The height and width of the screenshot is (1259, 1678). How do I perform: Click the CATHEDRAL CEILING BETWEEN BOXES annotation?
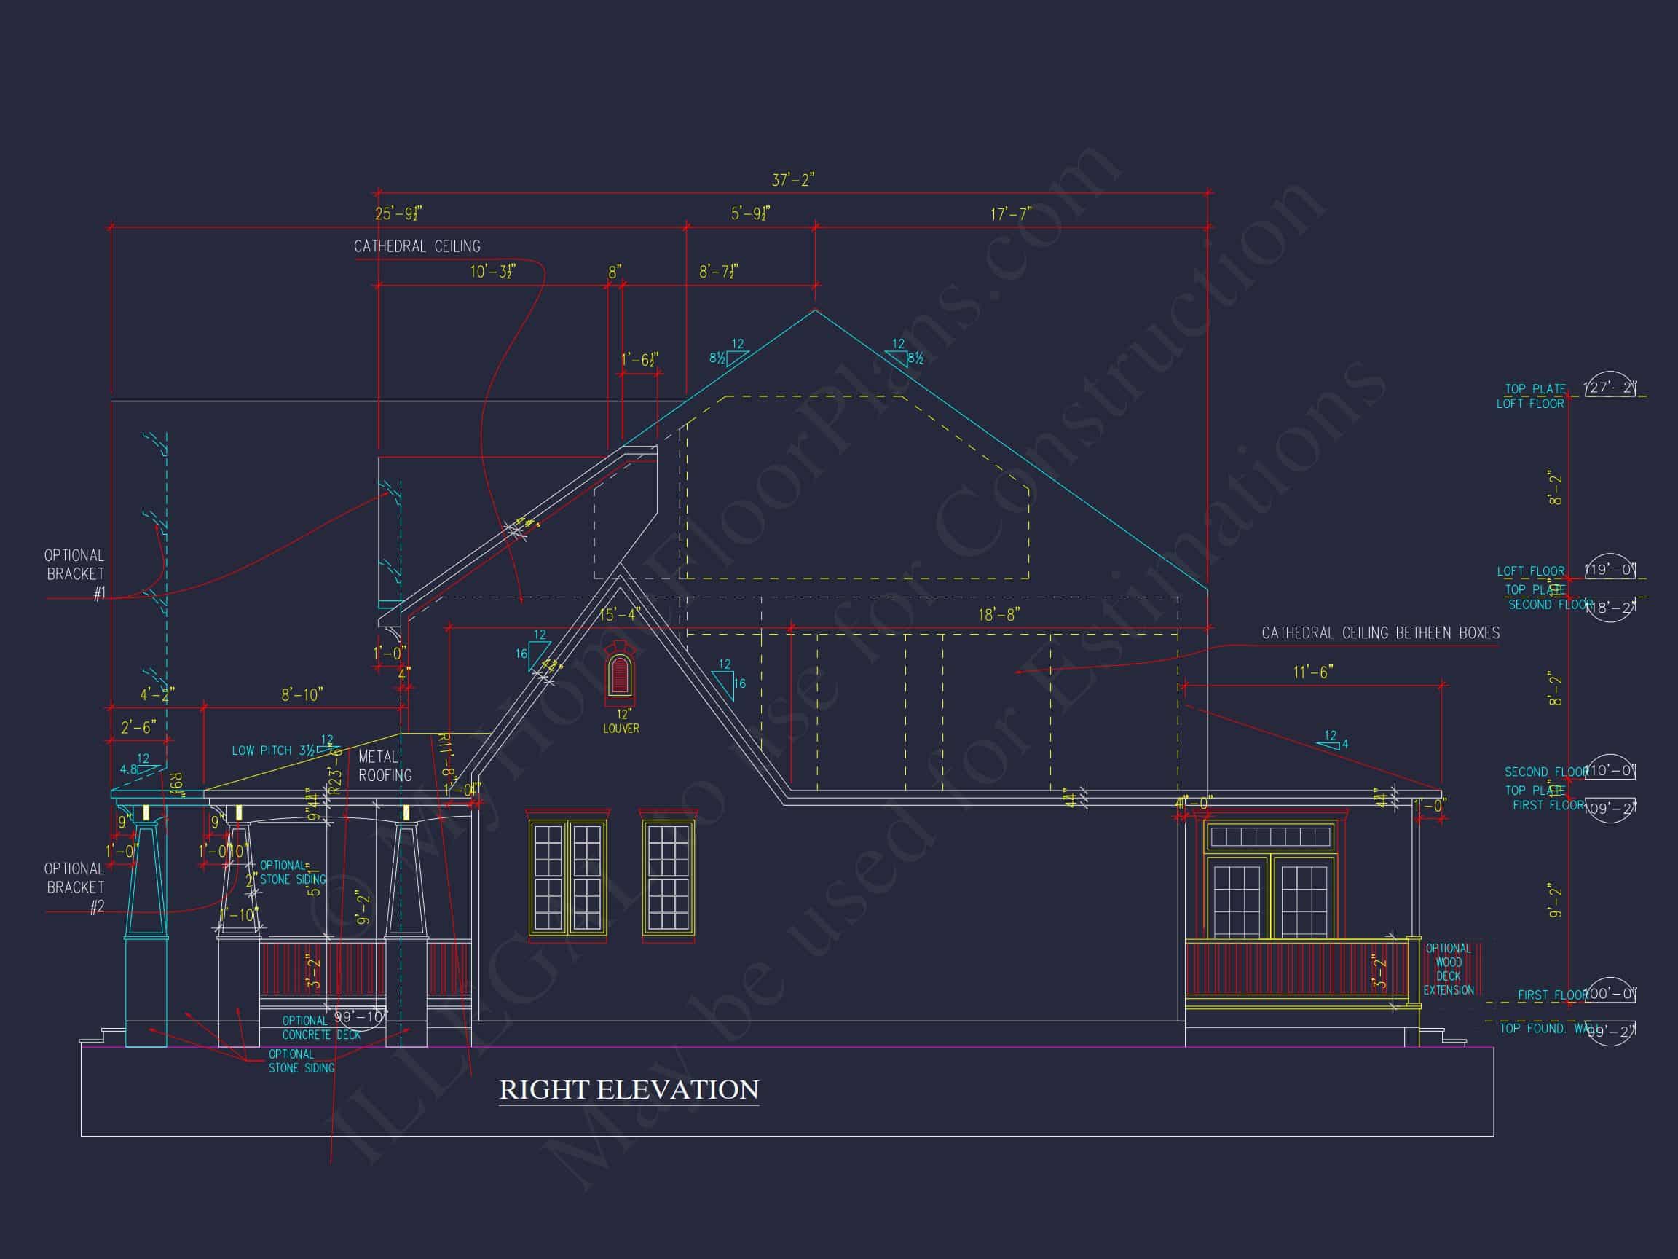(x=1380, y=633)
